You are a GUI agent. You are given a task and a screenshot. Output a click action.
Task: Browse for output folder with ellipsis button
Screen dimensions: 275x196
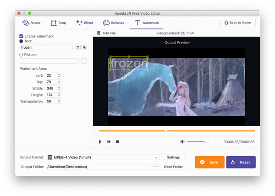click(x=155, y=167)
